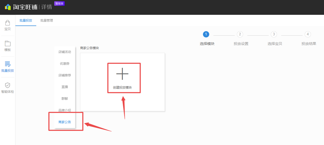The width and height of the screenshot is (324, 145).
Task: Click the 选择模块 step label
Action: point(207,44)
